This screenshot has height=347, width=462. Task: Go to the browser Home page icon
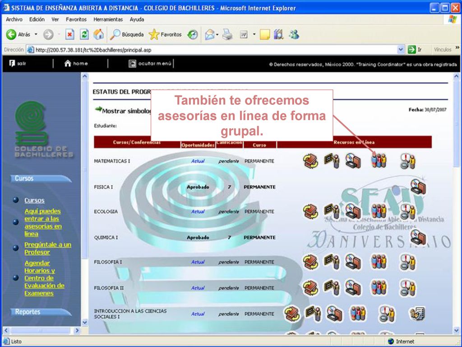(99, 34)
